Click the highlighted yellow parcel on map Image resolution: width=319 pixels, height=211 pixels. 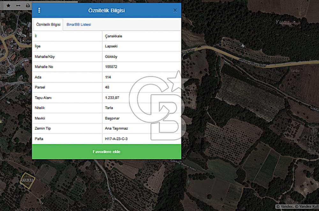tap(27, 180)
